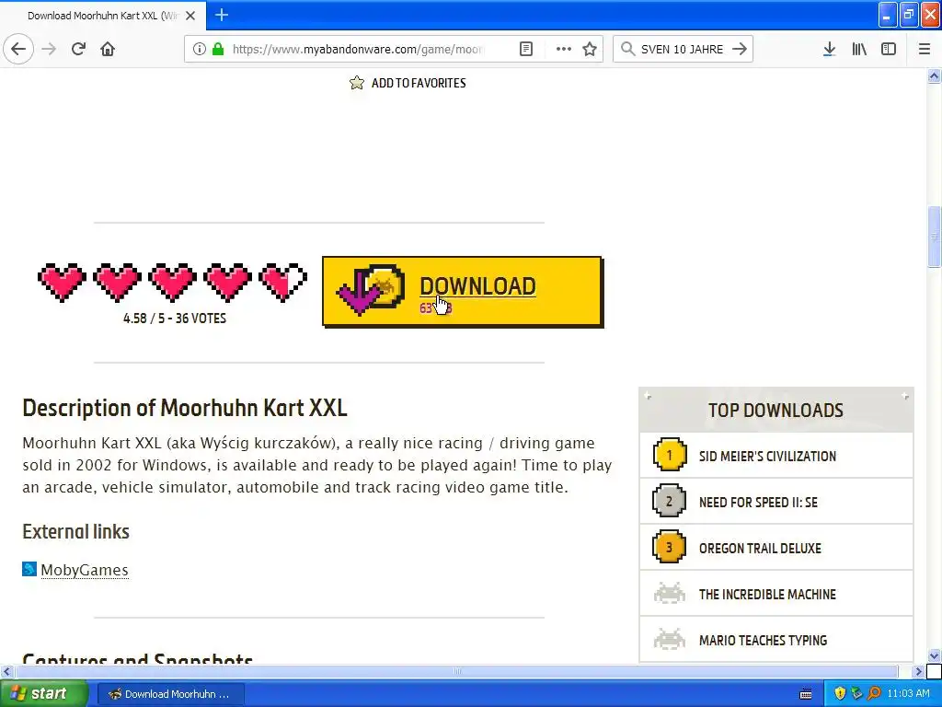Reload the current page
This screenshot has height=707, width=942.
click(78, 49)
